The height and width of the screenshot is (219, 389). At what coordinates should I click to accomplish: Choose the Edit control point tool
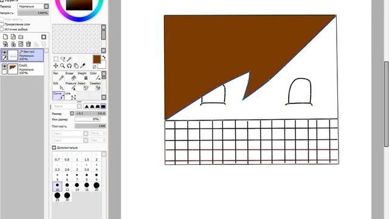click(x=58, y=86)
